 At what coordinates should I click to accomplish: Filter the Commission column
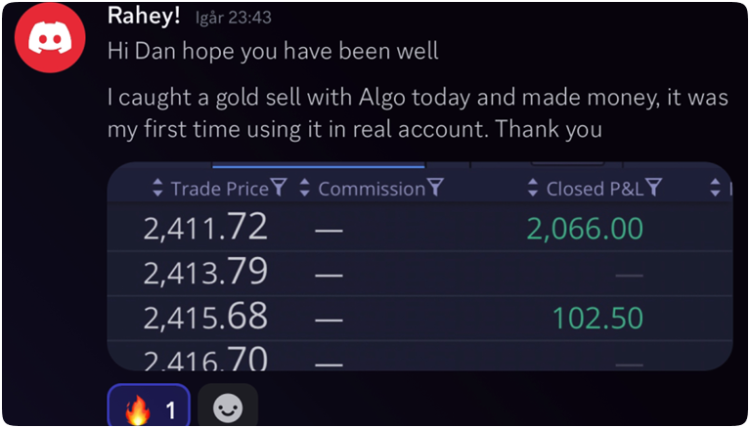click(x=435, y=188)
